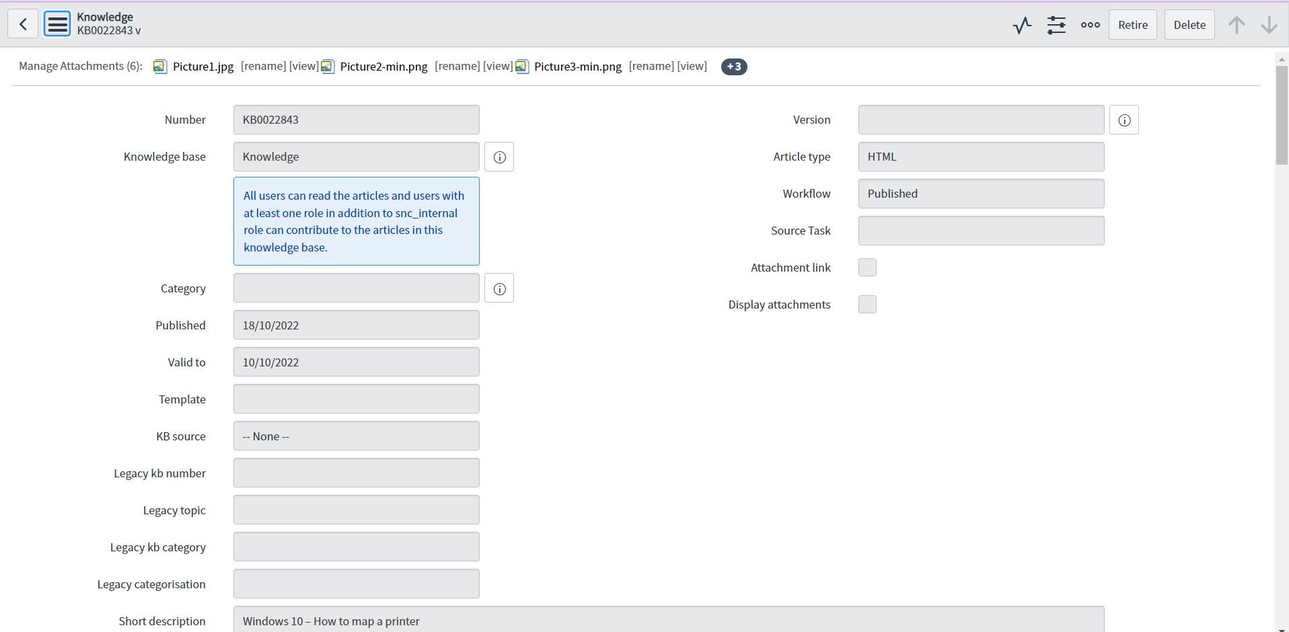Click the personalize form settings icon
The image size is (1289, 632).
(x=1056, y=26)
